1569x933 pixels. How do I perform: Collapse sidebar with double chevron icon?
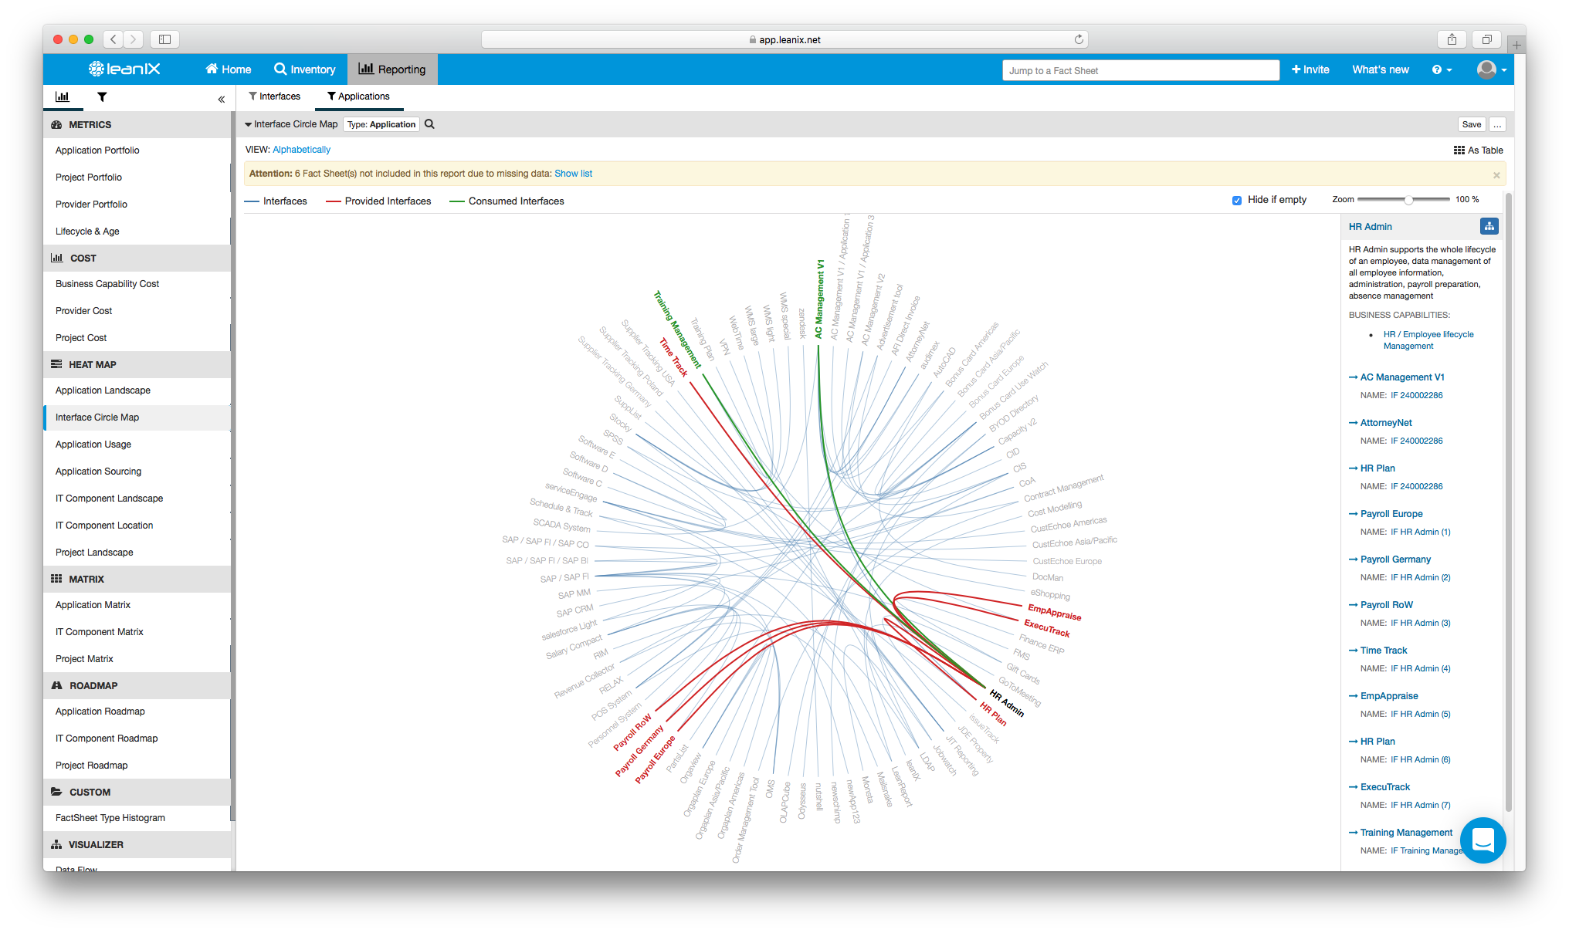click(221, 99)
